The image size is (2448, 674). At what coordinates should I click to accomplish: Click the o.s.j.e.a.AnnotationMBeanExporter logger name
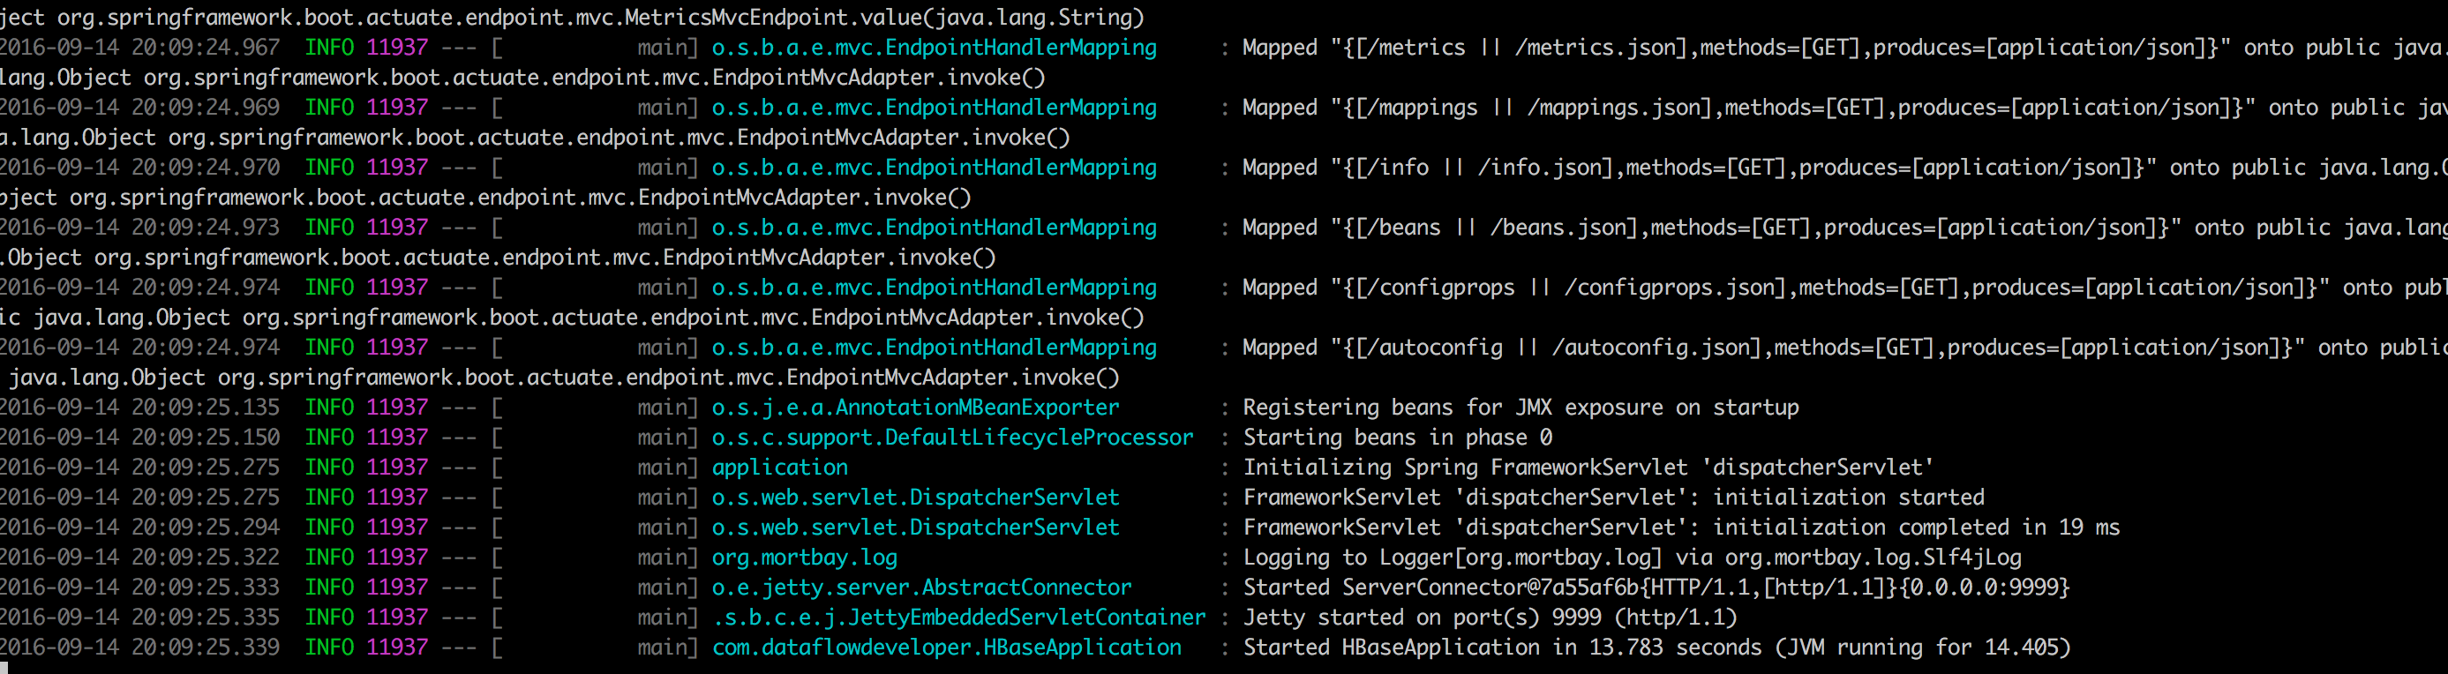(x=915, y=408)
